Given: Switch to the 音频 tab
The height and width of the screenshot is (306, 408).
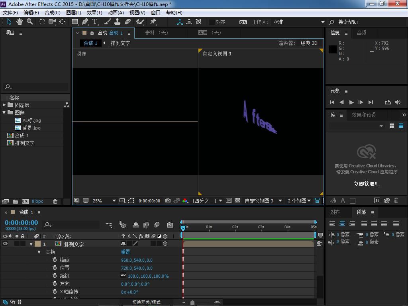Looking at the screenshot, I should [361, 33].
